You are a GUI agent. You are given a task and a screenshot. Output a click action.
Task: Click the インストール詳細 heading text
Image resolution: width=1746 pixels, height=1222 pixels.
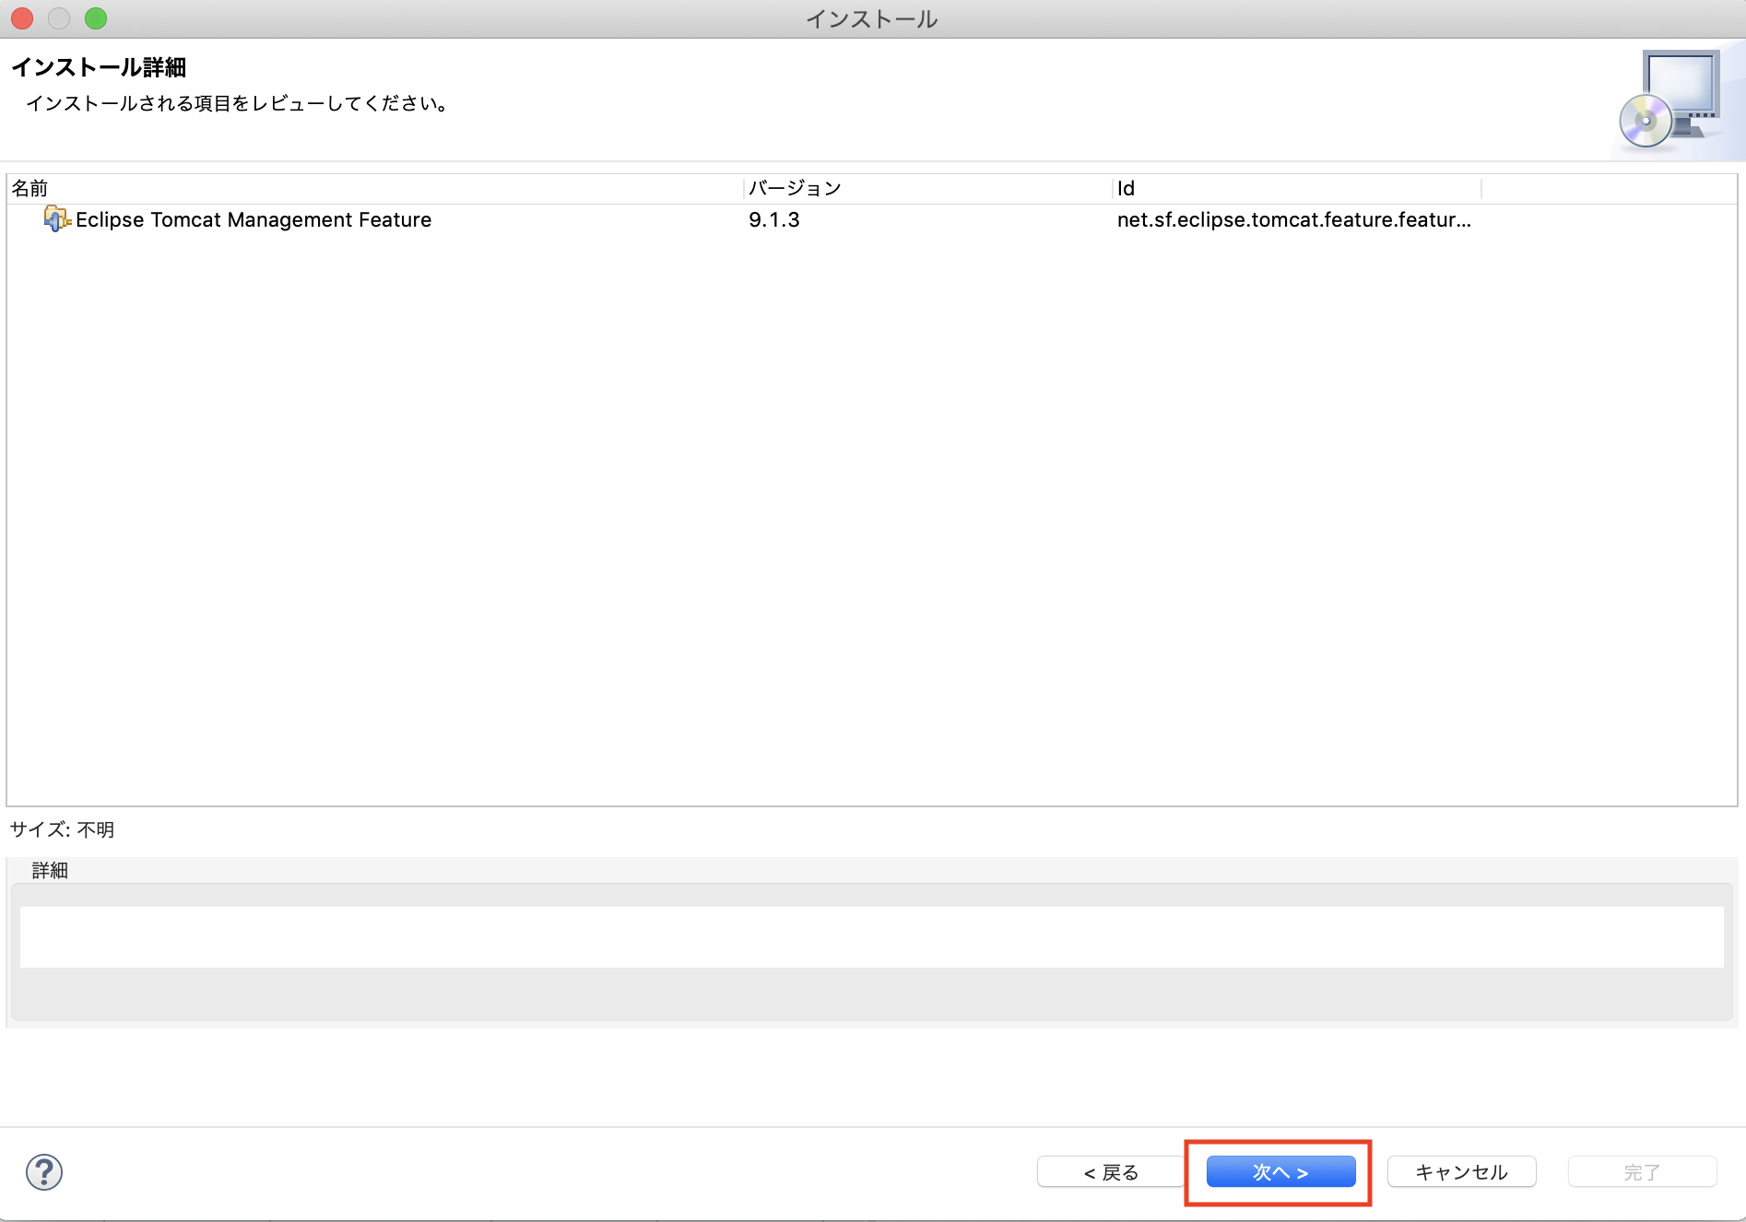coord(99,67)
